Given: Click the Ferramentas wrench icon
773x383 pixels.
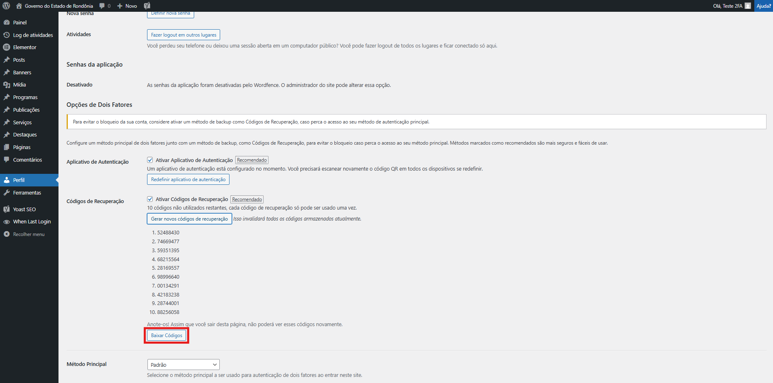Looking at the screenshot, I should (x=6, y=193).
